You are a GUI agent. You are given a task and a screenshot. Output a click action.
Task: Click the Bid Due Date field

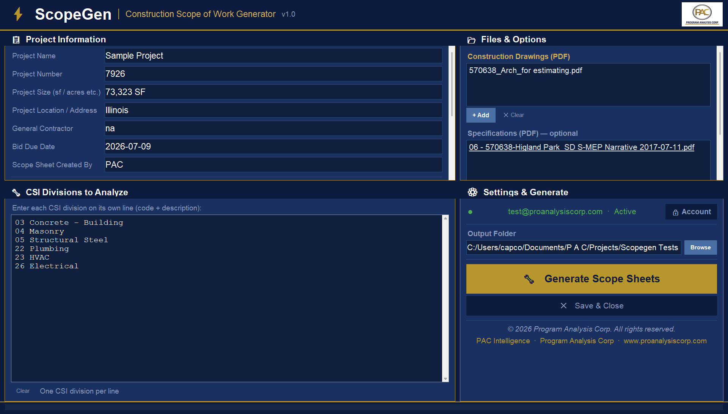[x=273, y=146]
